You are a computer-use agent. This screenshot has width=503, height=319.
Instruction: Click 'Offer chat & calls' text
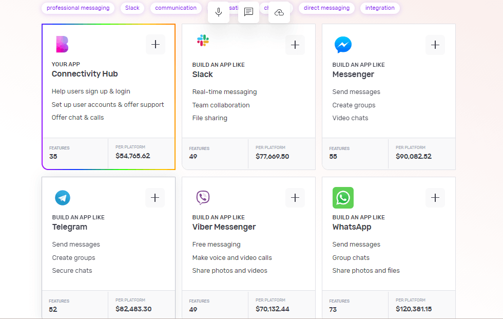tap(78, 118)
